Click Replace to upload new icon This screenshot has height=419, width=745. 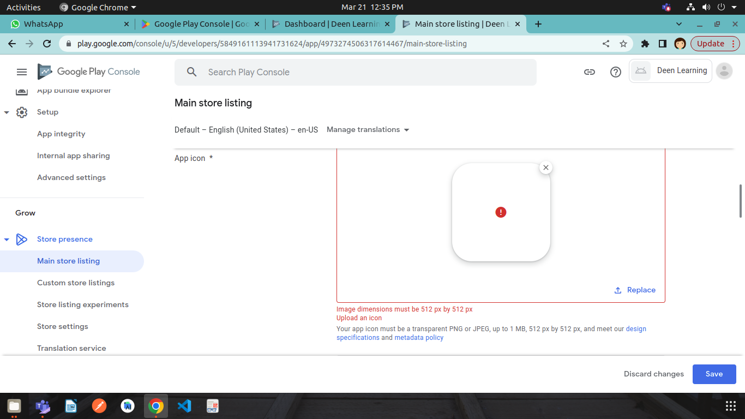635,290
